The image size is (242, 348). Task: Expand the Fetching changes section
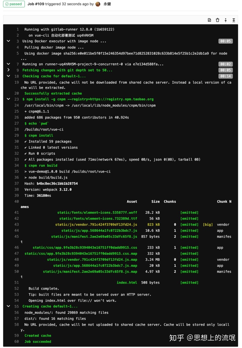click(8, 70)
